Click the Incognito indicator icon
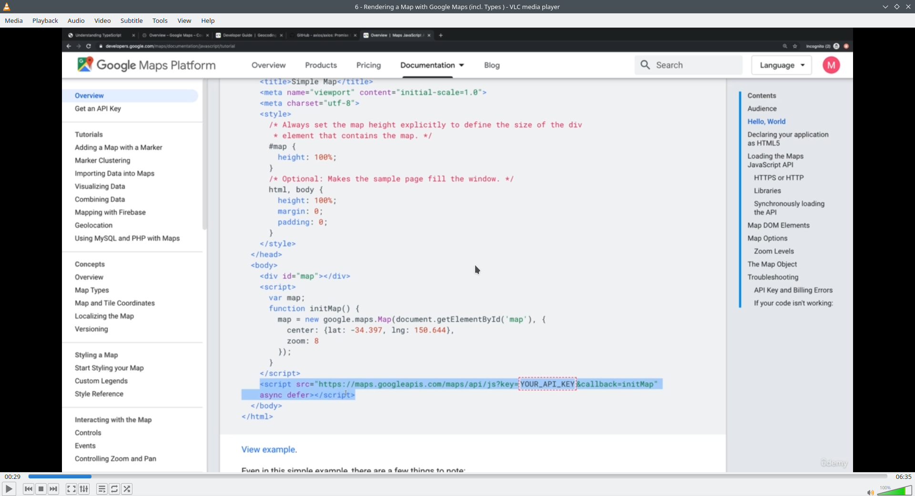915x496 pixels. point(836,46)
